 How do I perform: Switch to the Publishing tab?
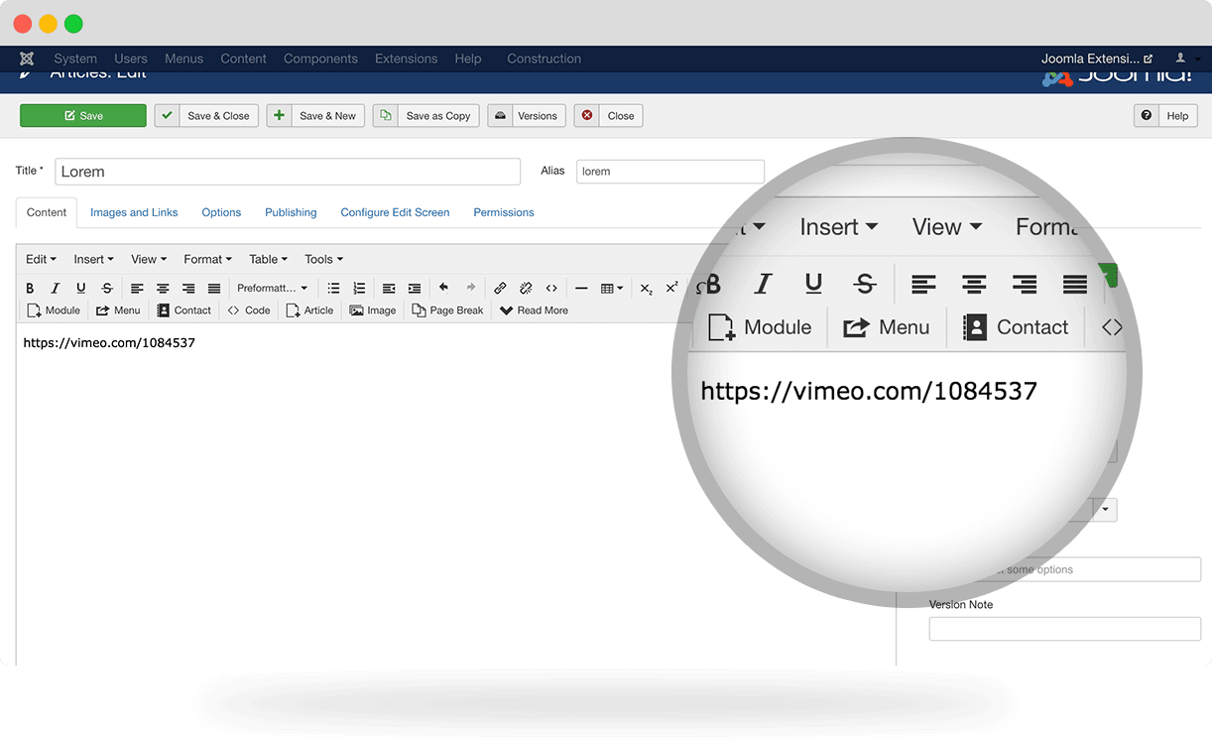(291, 212)
